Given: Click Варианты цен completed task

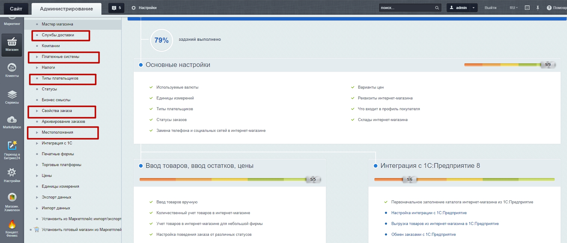Looking at the screenshot, I should (370, 87).
